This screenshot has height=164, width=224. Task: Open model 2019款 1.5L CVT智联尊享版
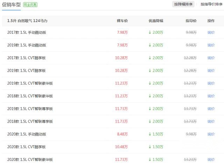point(30,109)
